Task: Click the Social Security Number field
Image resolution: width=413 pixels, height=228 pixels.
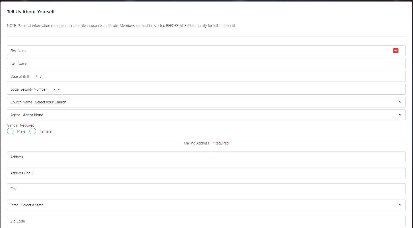Action: click(x=202, y=89)
